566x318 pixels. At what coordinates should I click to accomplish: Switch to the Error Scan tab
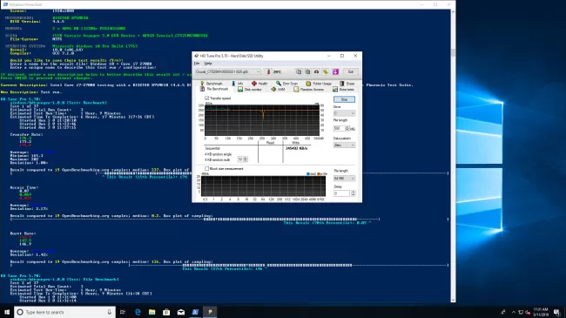(x=287, y=84)
